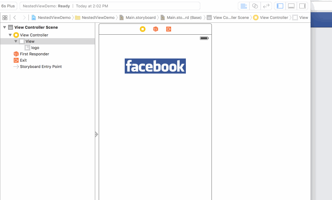Viewport: 332px width, 200px height.
Task: Click the Exit icon in outline
Action: click(16, 60)
